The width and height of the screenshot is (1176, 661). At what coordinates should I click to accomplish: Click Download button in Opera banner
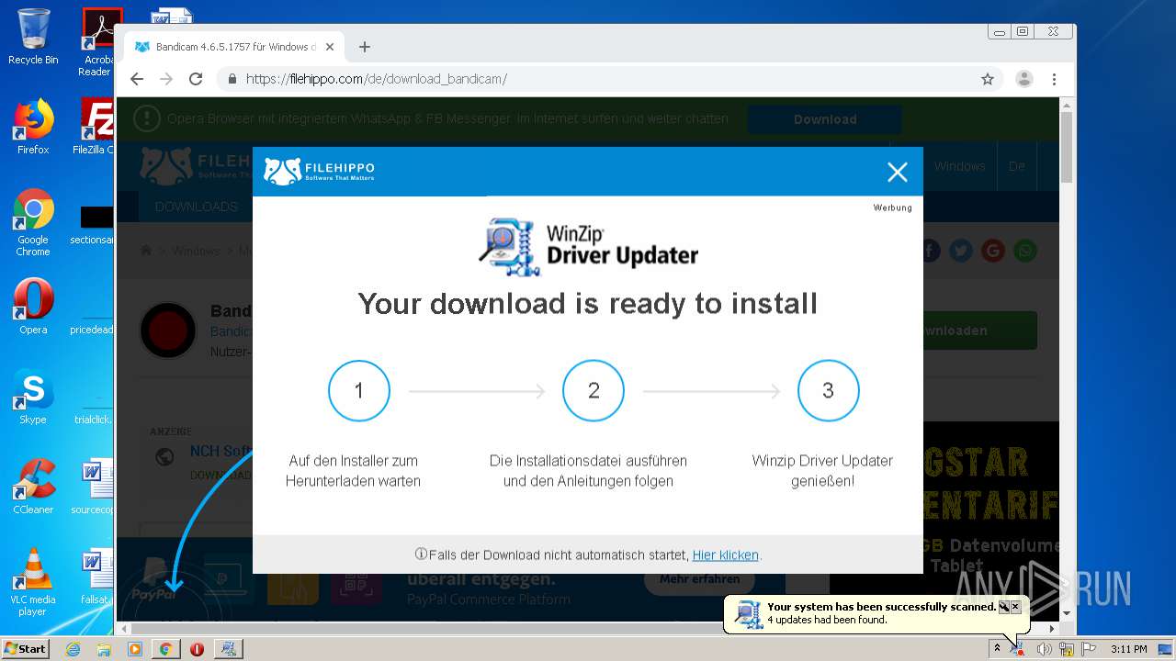coord(825,119)
